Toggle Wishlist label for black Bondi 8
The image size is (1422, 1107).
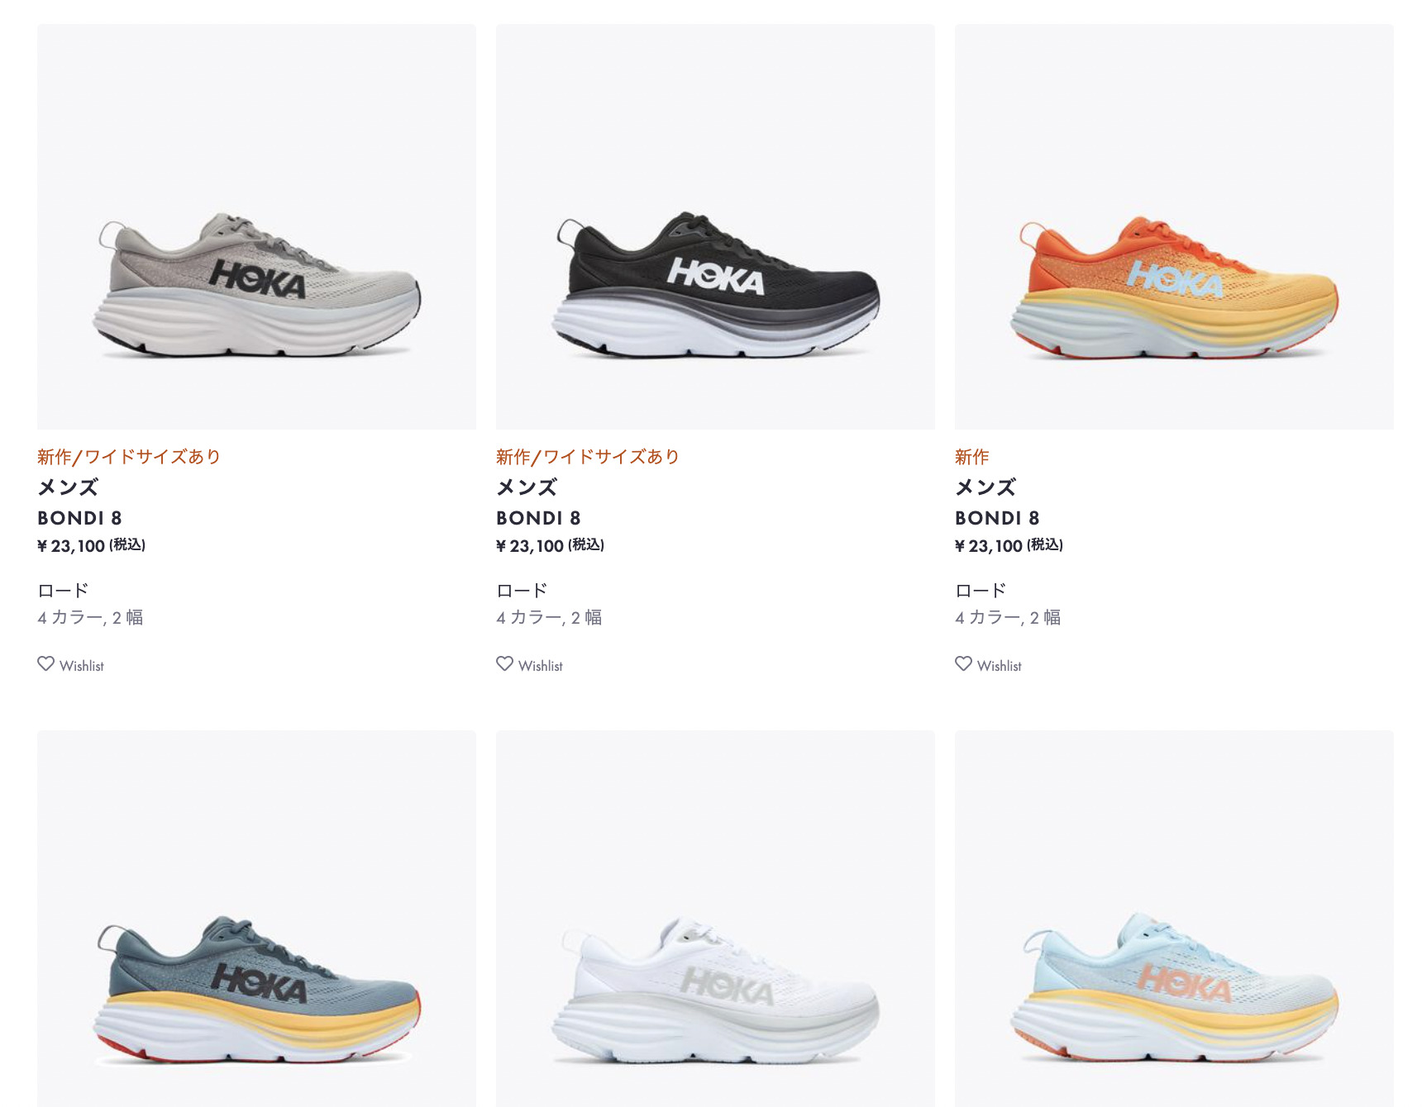tap(540, 666)
